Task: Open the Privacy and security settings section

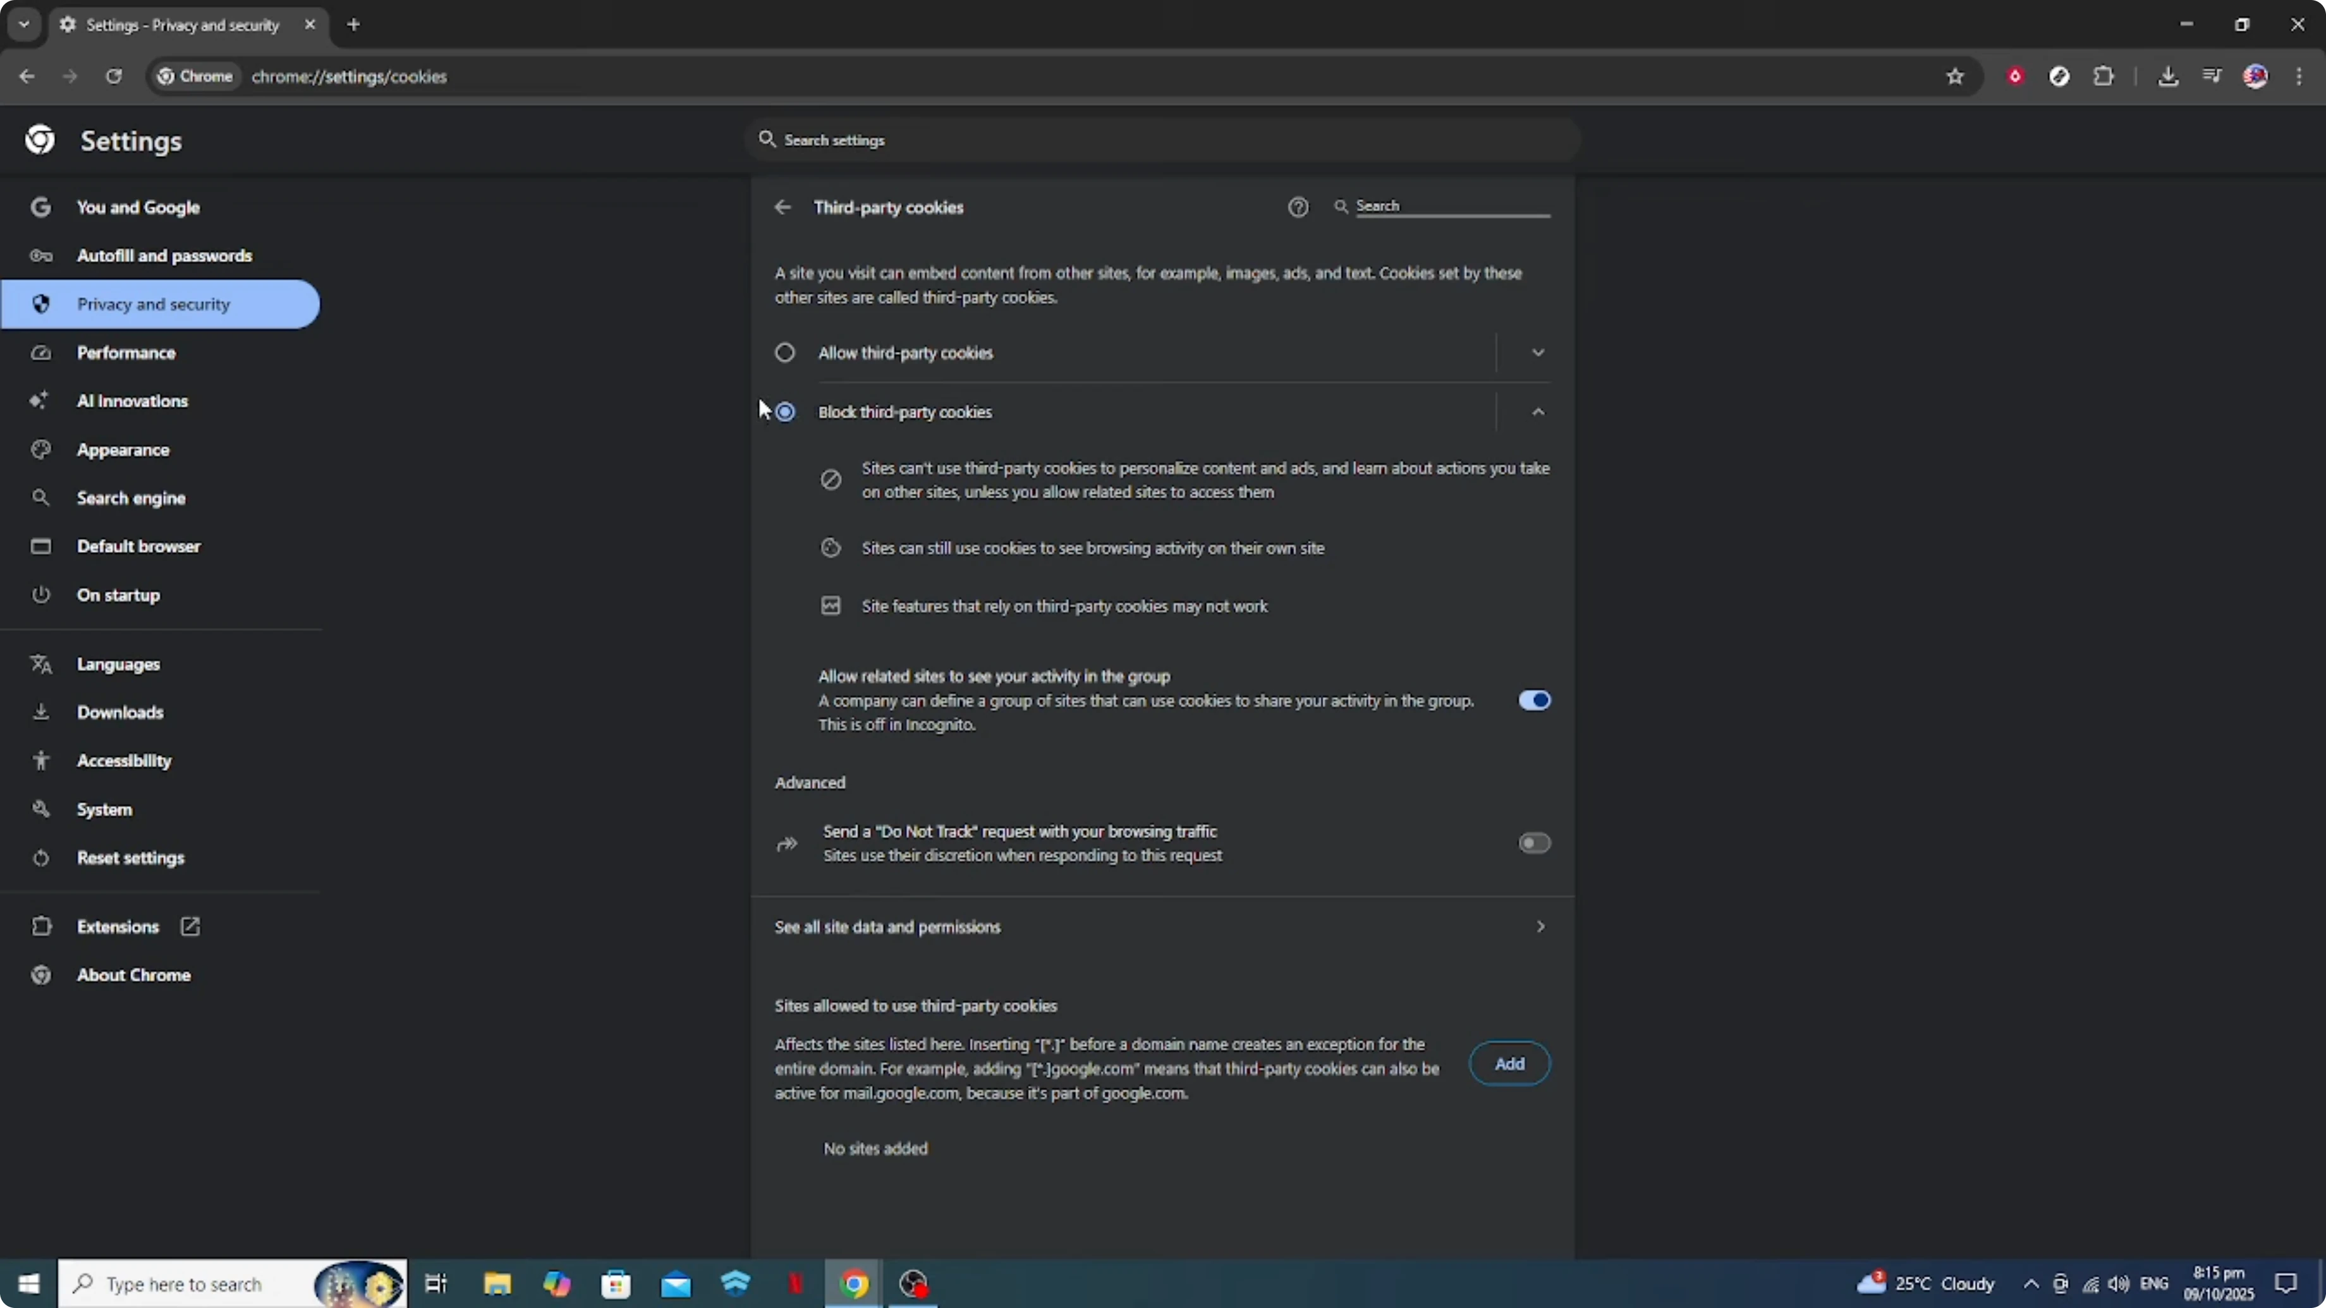Action: tap(154, 304)
